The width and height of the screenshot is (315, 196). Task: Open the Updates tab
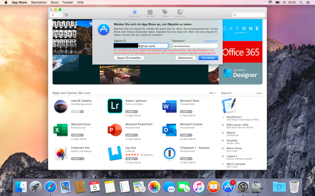pos(180,13)
